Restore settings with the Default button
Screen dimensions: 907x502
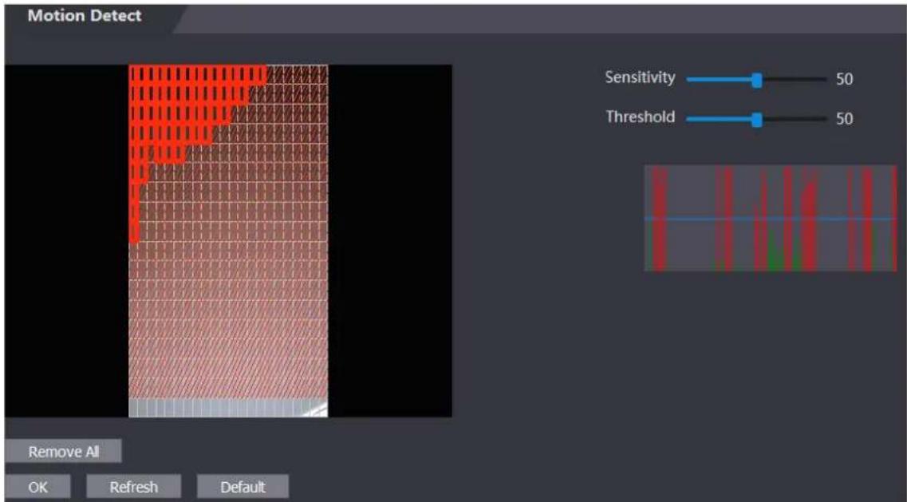point(243,487)
